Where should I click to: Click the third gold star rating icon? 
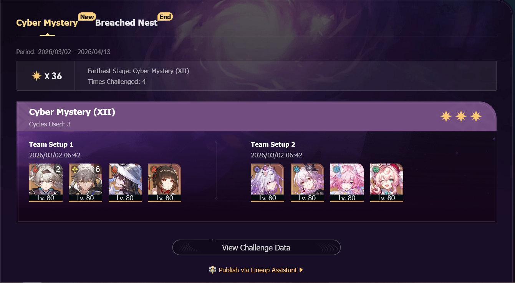pos(476,116)
